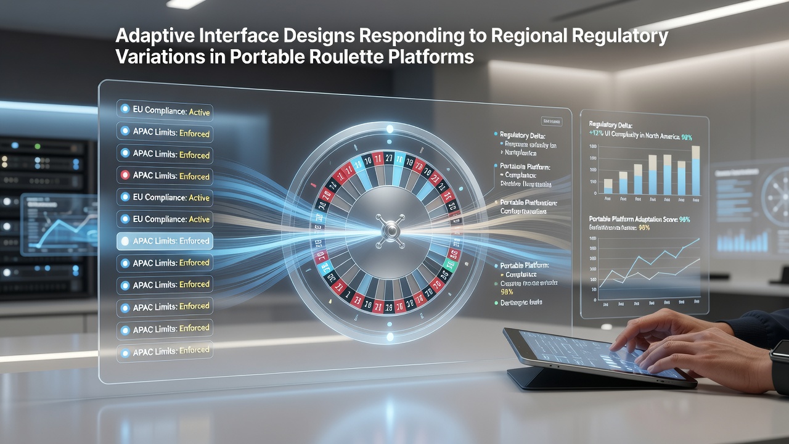
Task: Click the small button above the center info list
Action: point(552,121)
